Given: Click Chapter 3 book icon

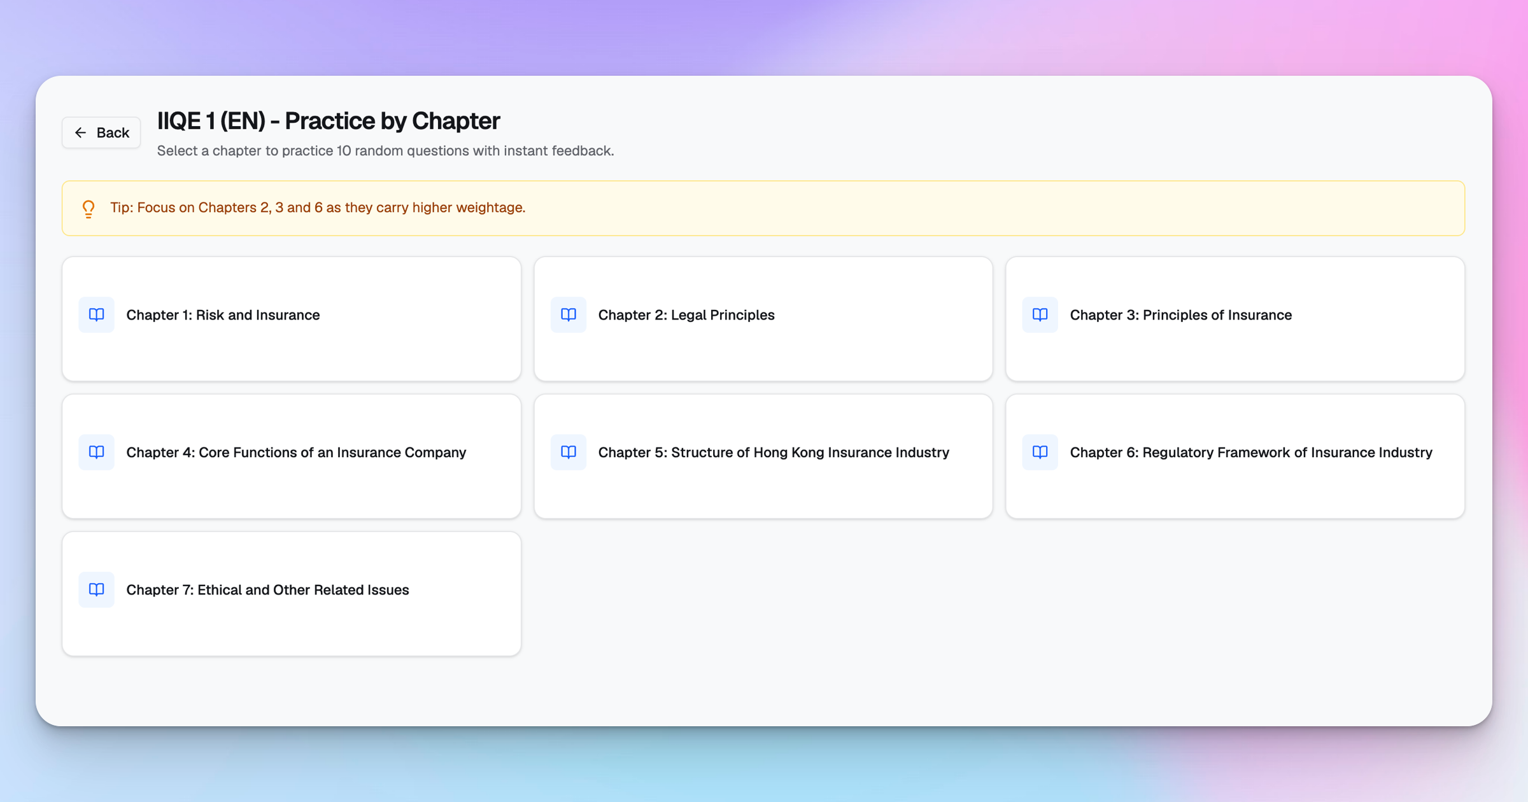Looking at the screenshot, I should [1040, 314].
